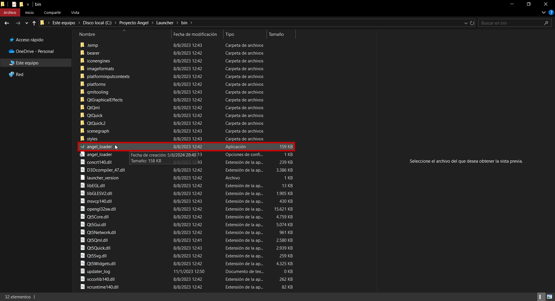Open OneDrive - Personal in sidebar

pyautogui.click(x=34, y=51)
